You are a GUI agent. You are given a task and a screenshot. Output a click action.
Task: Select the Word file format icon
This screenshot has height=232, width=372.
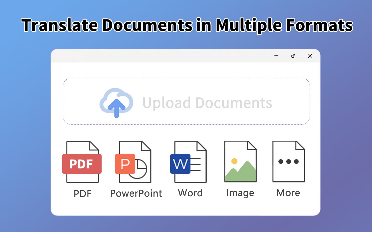point(188,162)
